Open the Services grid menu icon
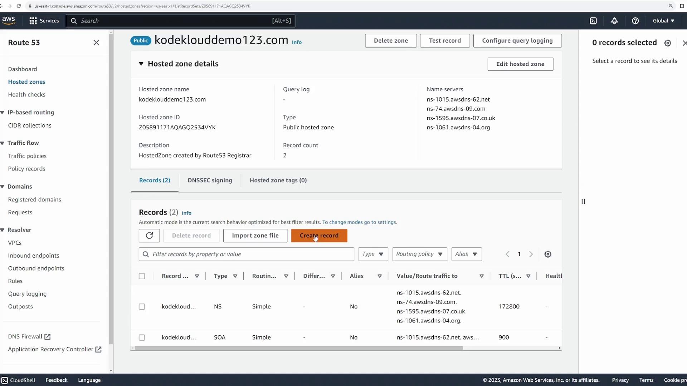The image size is (687, 386). coord(33,21)
